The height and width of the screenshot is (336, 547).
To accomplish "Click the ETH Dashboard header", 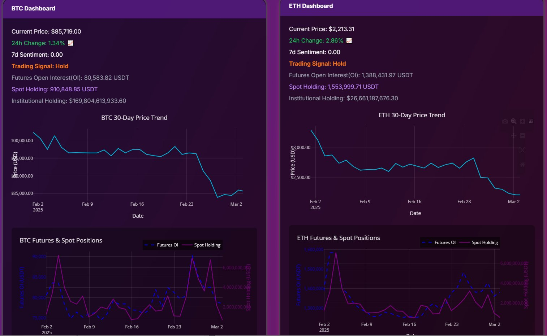I will [311, 6].
